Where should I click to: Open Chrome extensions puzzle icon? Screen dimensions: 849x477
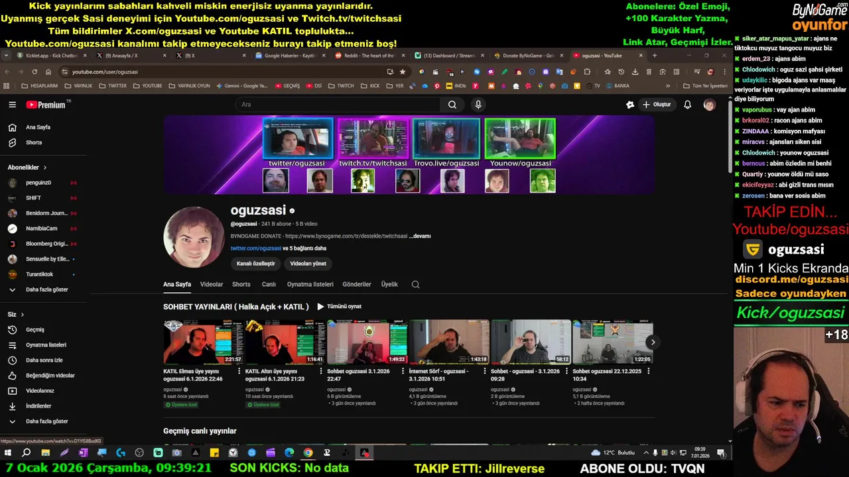tap(588, 72)
